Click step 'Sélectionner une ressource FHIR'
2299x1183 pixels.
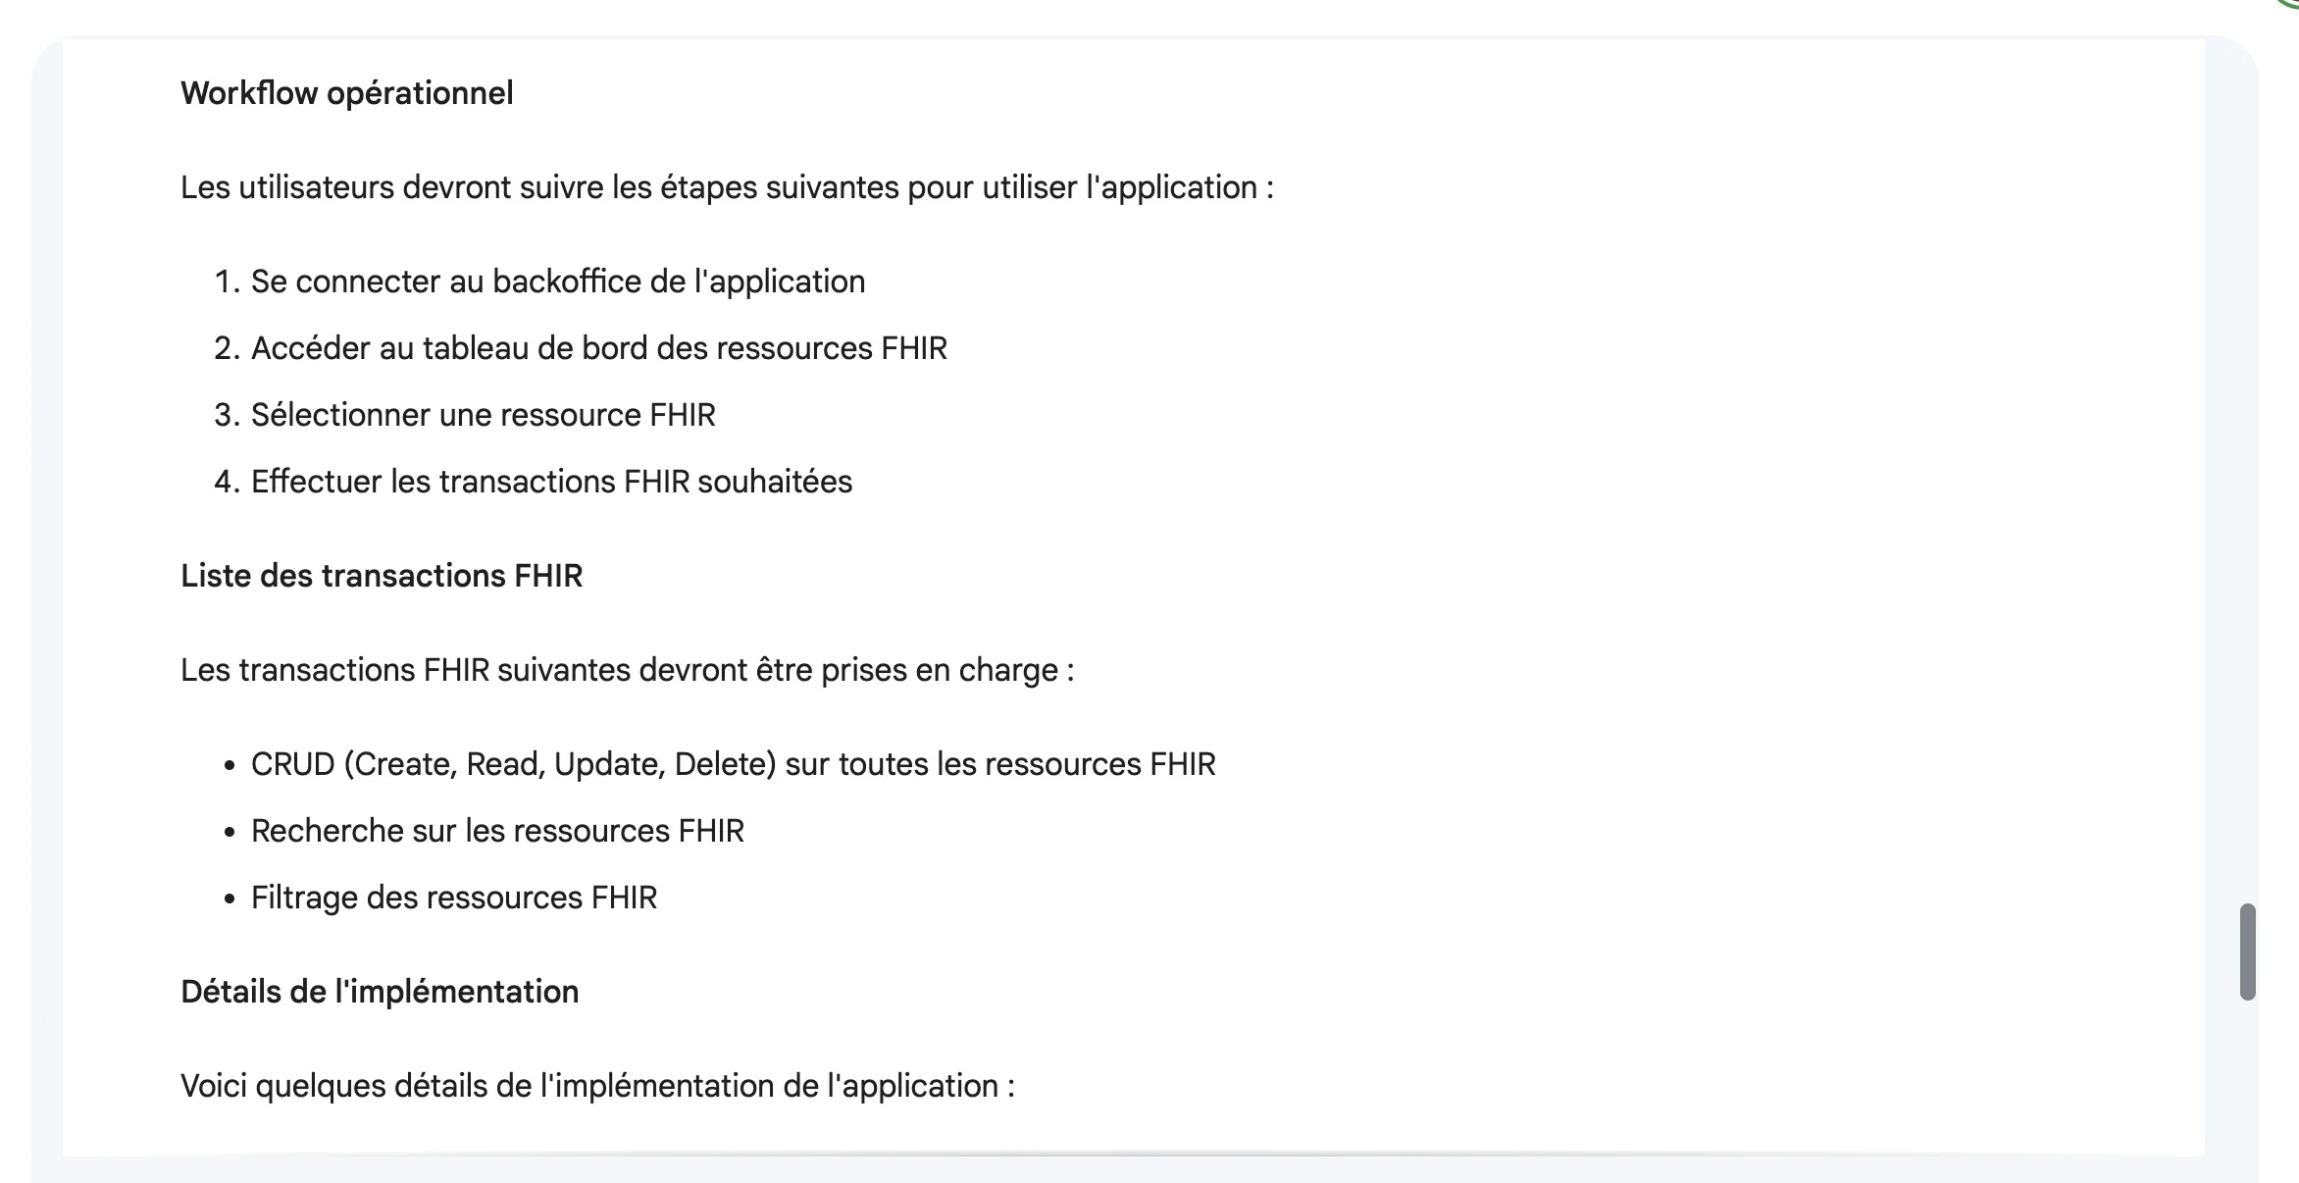click(x=483, y=415)
